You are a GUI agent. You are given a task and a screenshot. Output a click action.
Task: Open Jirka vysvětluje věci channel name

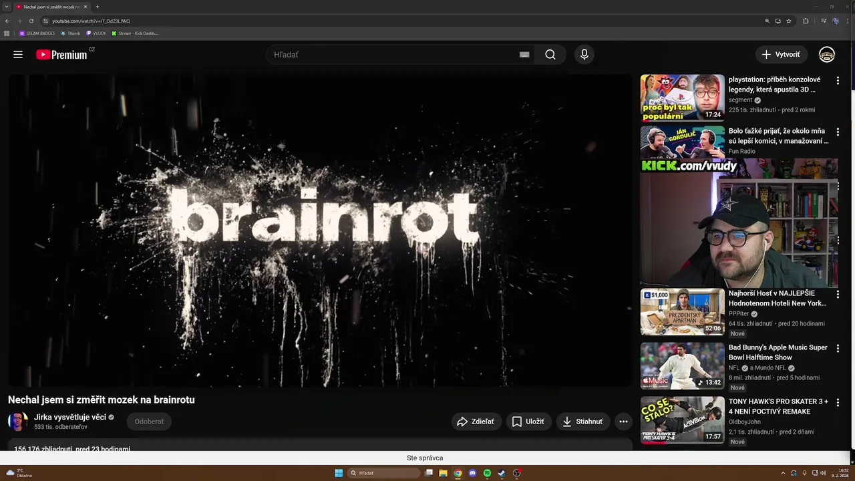pos(70,417)
